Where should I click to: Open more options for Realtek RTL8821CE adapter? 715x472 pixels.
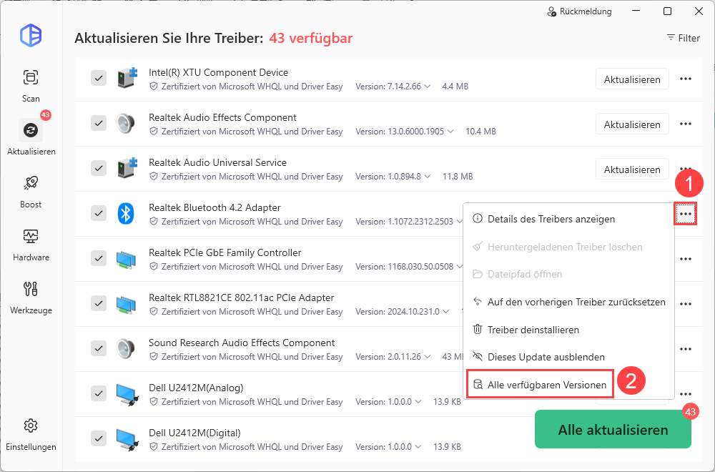click(686, 304)
